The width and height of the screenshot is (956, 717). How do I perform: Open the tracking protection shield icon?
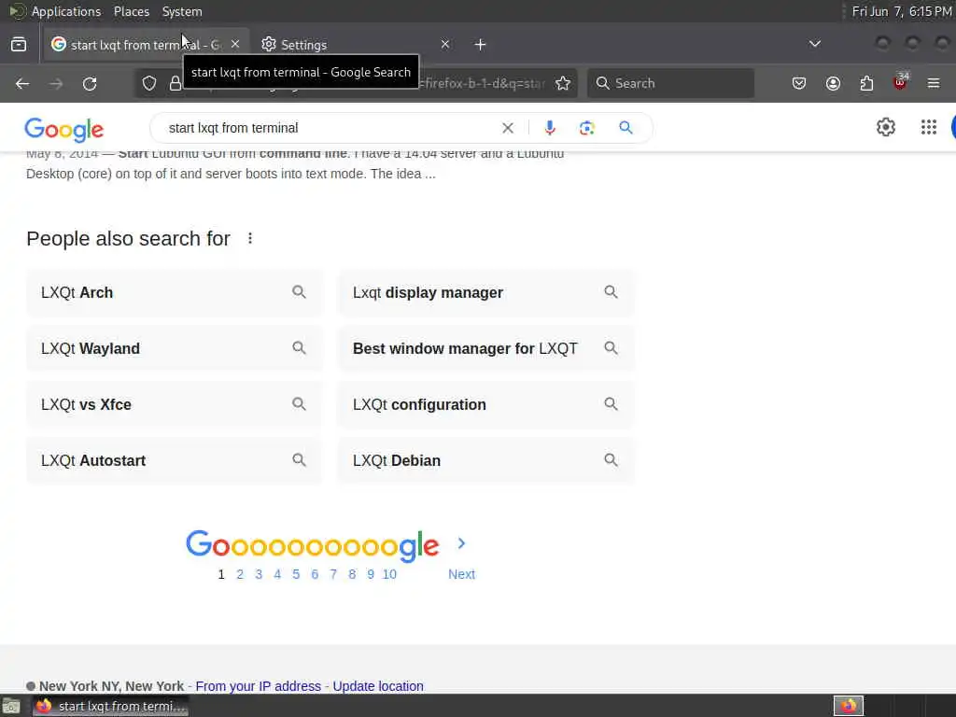tap(149, 83)
